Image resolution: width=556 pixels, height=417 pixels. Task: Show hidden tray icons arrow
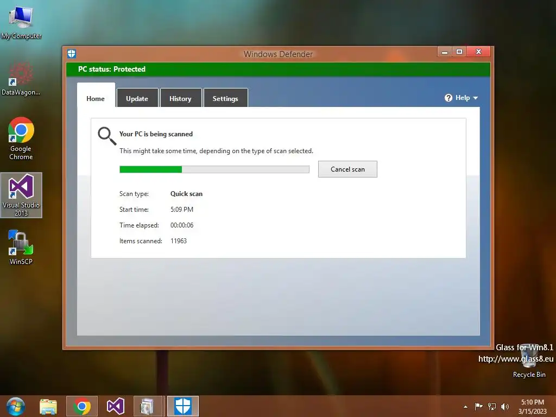click(x=465, y=407)
